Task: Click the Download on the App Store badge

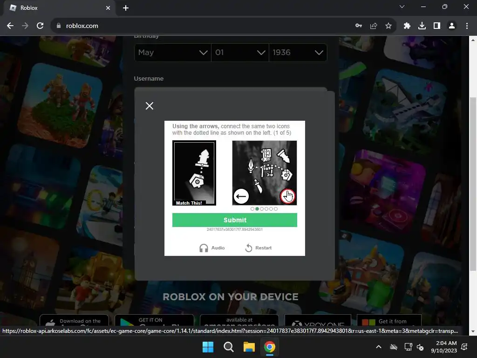Action: (x=74, y=321)
